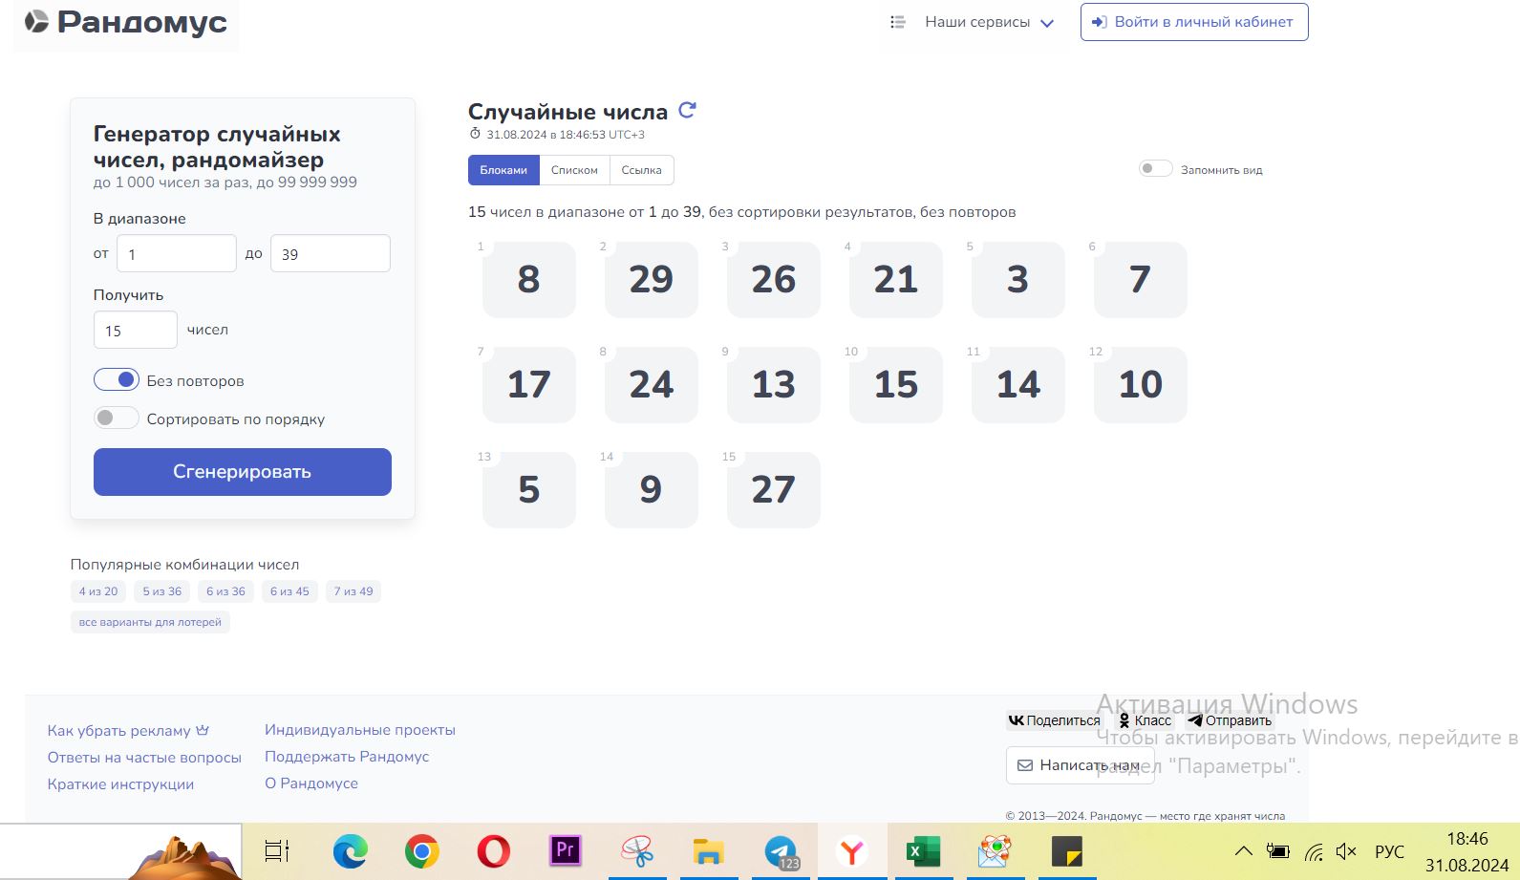
Task: Click the Рандомус logo
Action: pos(126,22)
